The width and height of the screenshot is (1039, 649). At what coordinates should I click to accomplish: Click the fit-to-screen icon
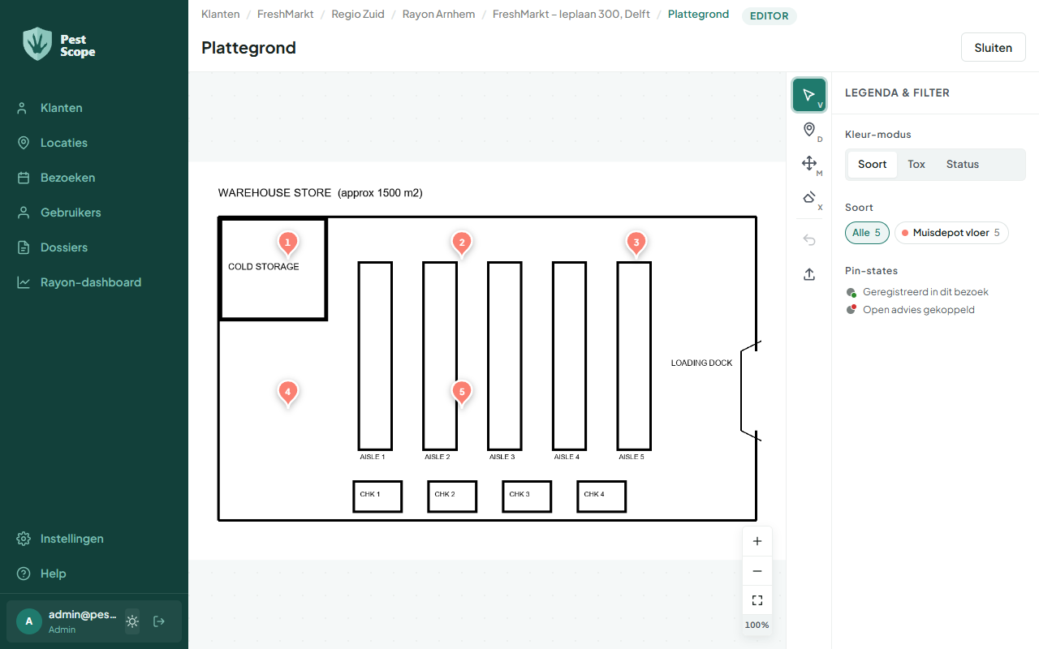[757, 600]
